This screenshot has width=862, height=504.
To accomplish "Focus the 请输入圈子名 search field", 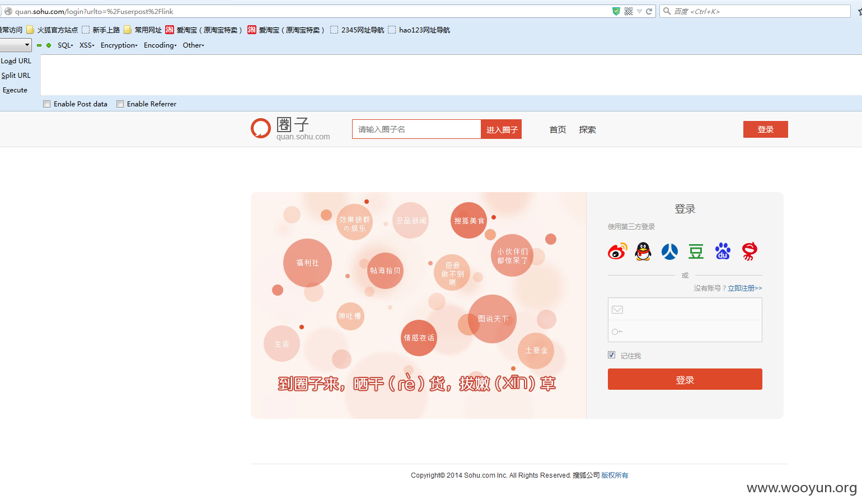I will click(x=416, y=129).
